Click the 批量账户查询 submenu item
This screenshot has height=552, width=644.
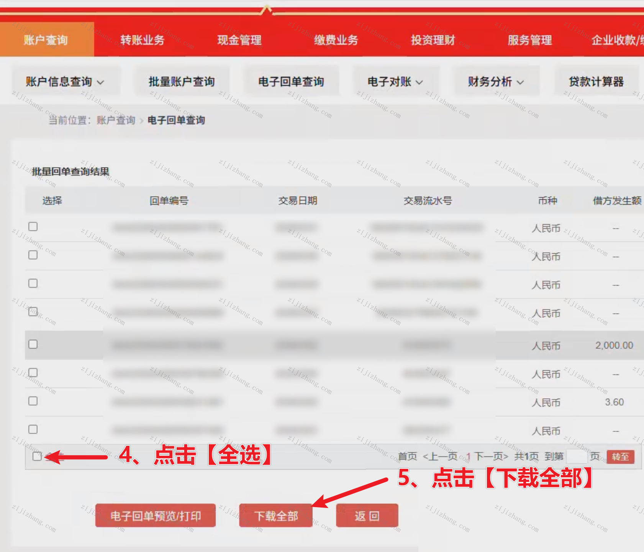click(182, 82)
